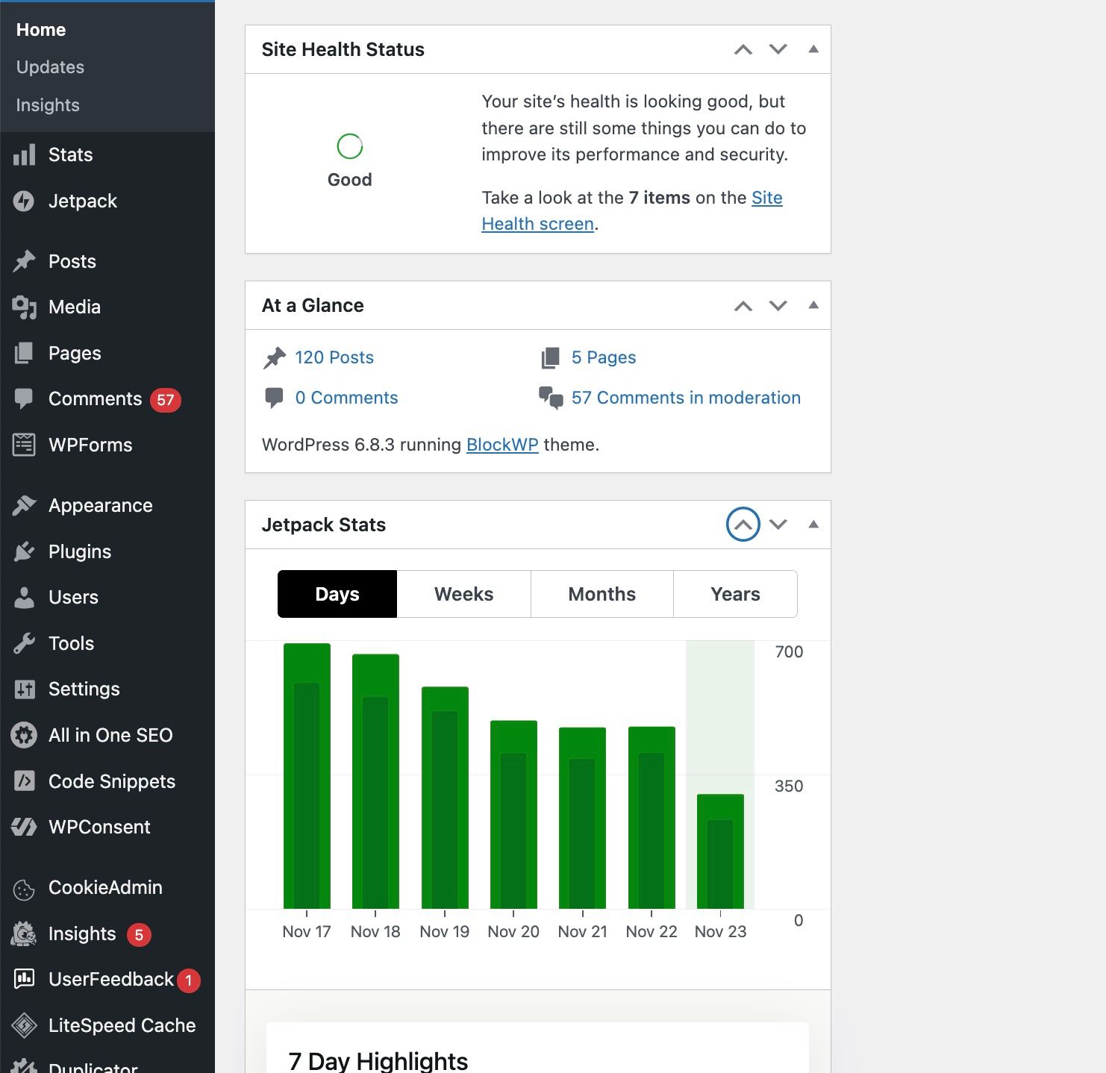Open 57 Comments in moderation link

coord(685,398)
